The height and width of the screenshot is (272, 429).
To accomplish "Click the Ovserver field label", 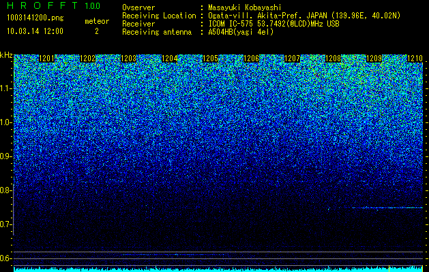I will point(138,7).
